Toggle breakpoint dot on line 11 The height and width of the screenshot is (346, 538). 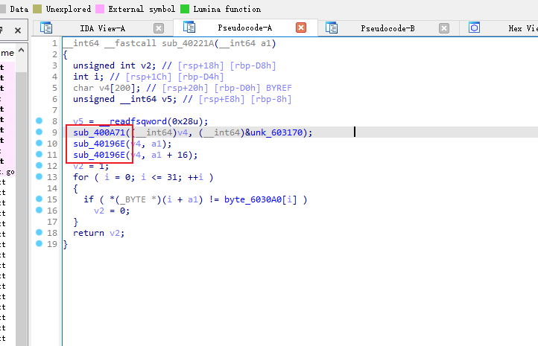tap(39, 154)
